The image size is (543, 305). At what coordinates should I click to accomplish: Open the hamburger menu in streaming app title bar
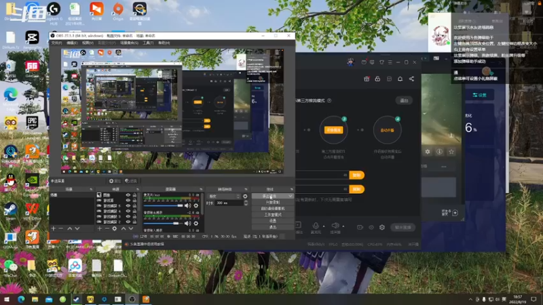coord(390,62)
